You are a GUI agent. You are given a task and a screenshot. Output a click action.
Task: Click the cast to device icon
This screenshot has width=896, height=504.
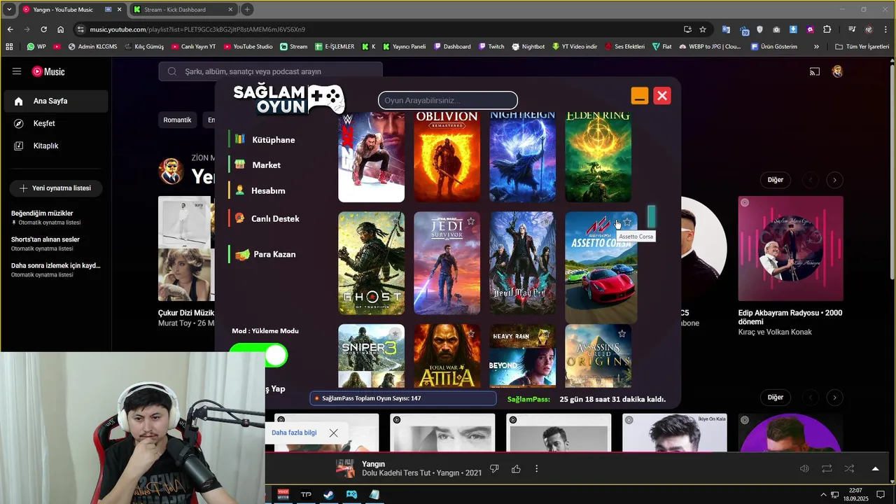[815, 71]
